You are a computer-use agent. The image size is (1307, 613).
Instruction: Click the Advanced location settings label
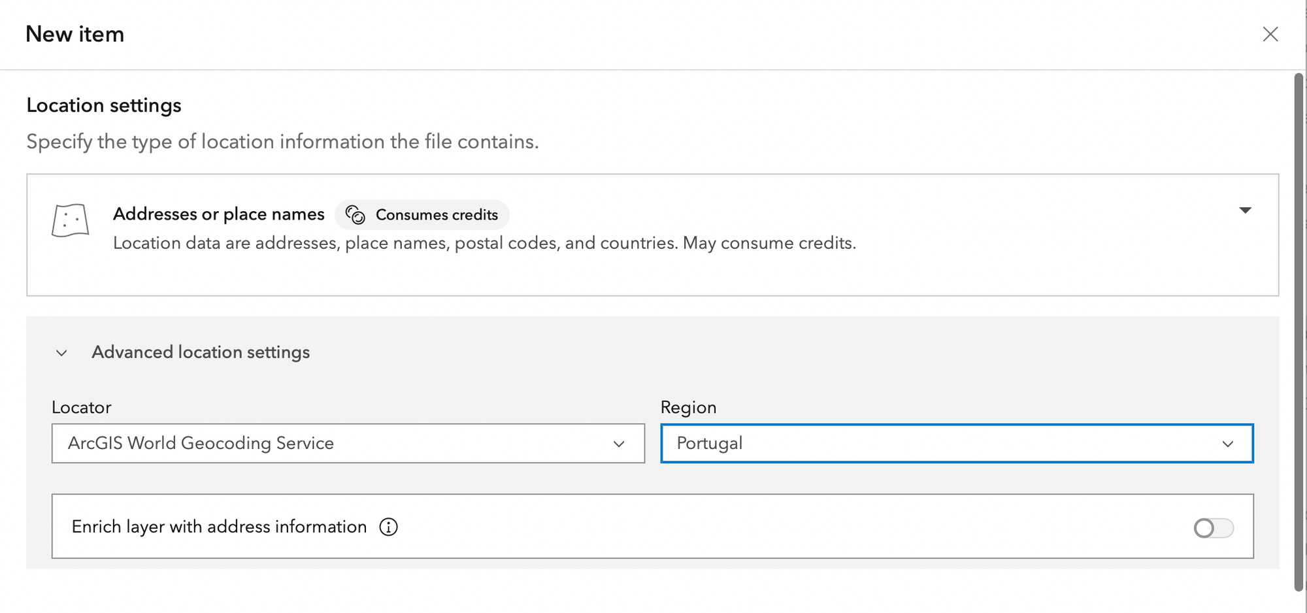pos(201,352)
